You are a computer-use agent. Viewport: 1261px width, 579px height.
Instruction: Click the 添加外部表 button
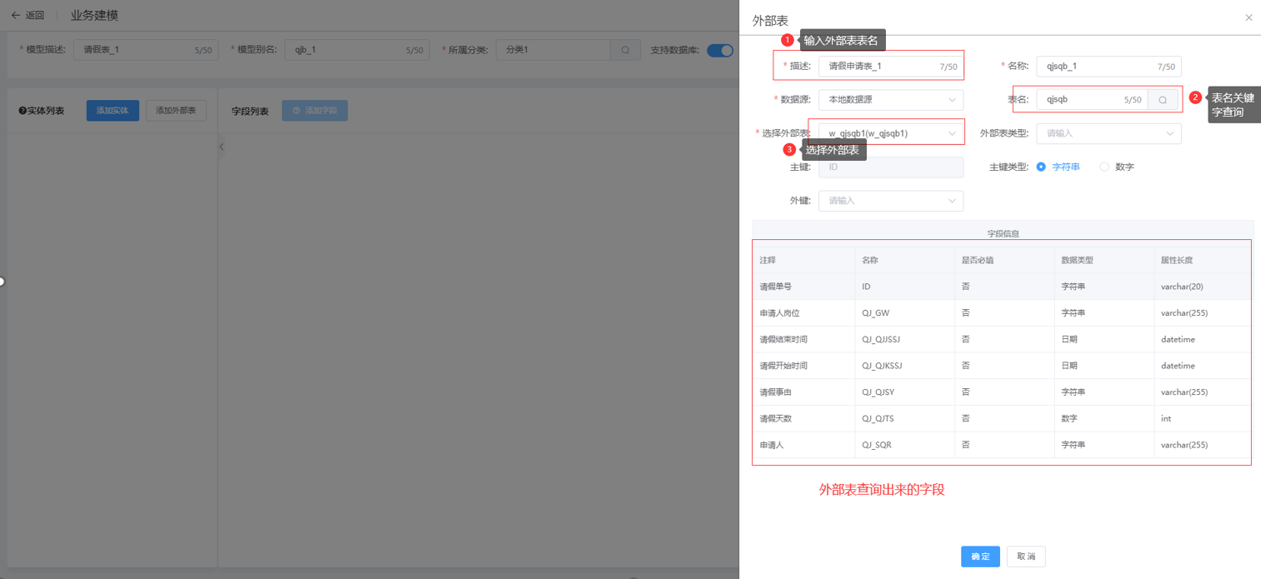click(x=176, y=111)
